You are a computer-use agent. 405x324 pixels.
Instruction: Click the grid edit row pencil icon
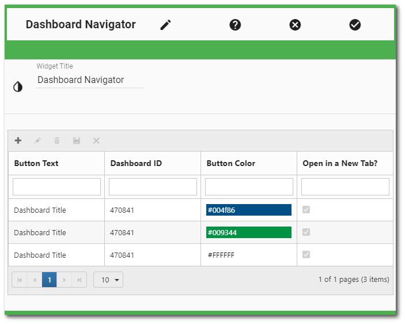(x=37, y=141)
